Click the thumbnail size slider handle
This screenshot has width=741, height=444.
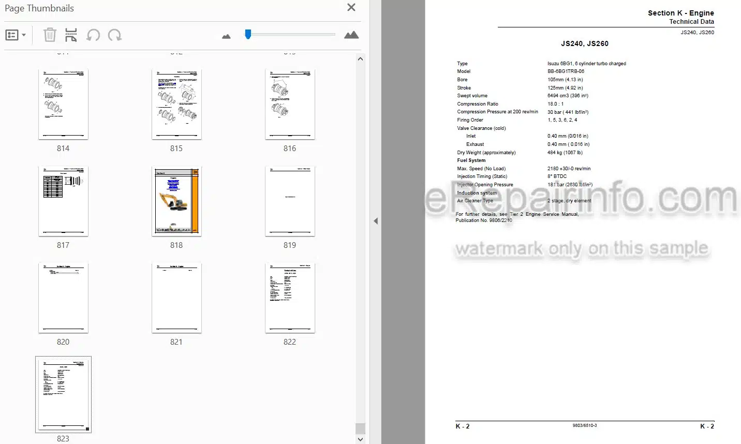click(x=248, y=34)
